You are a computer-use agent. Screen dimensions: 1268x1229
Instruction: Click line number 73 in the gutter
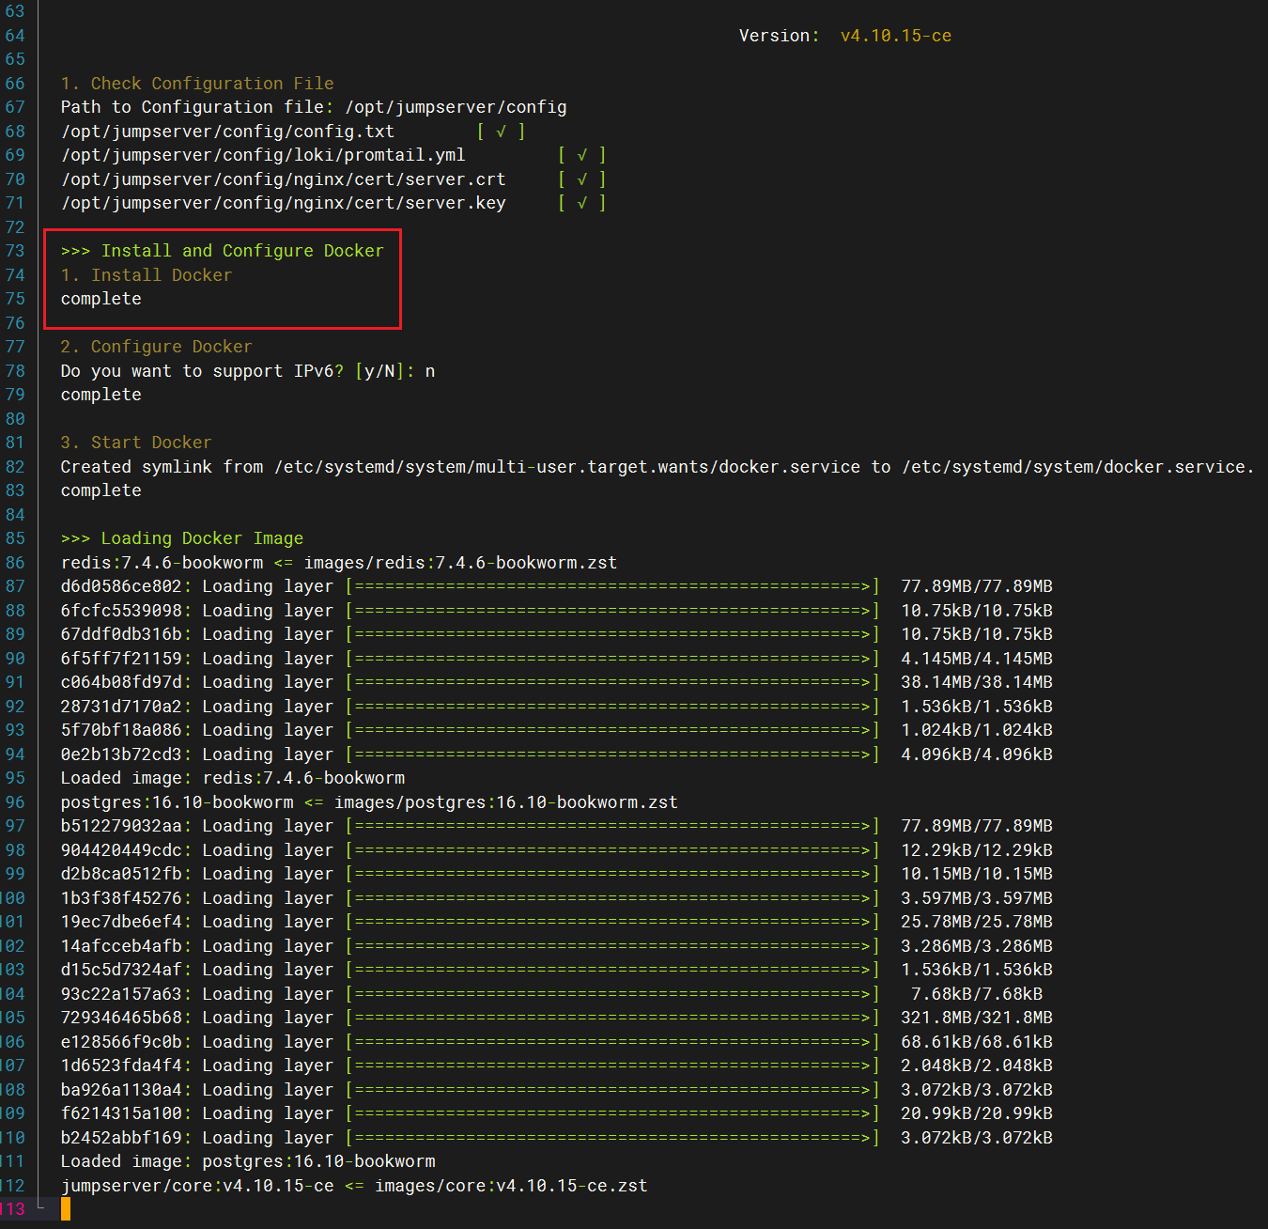point(15,251)
